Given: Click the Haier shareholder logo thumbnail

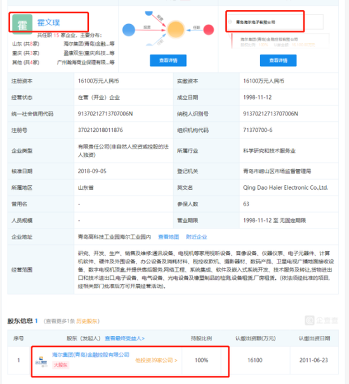Looking at the screenshot, I should pos(41,362).
